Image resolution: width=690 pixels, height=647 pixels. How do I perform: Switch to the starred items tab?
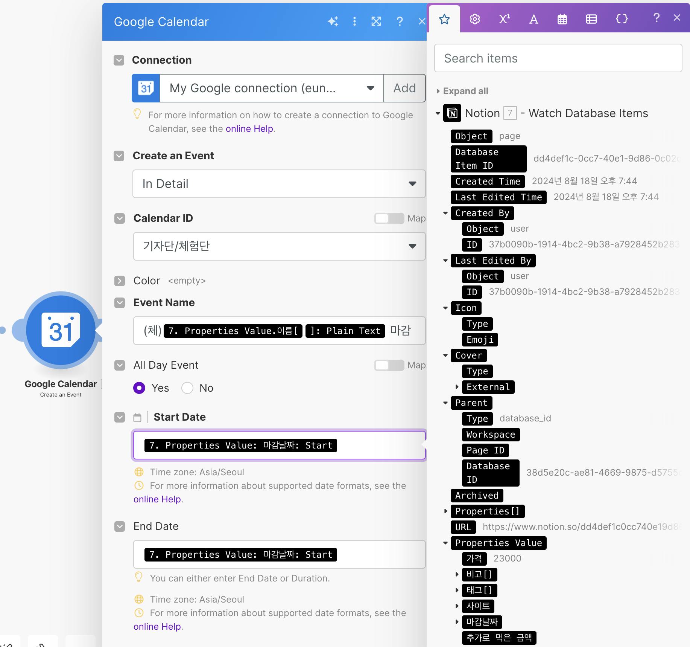[x=444, y=19]
